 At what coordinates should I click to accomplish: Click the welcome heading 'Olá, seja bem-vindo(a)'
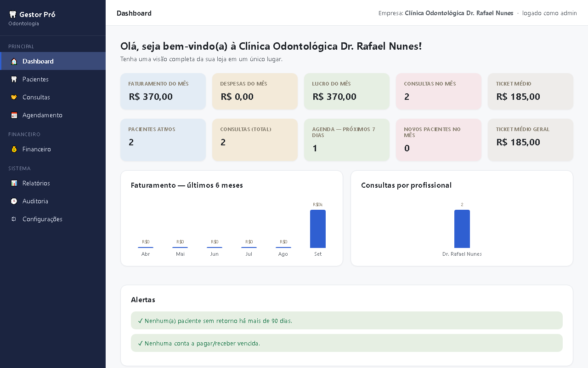pyautogui.click(x=271, y=46)
